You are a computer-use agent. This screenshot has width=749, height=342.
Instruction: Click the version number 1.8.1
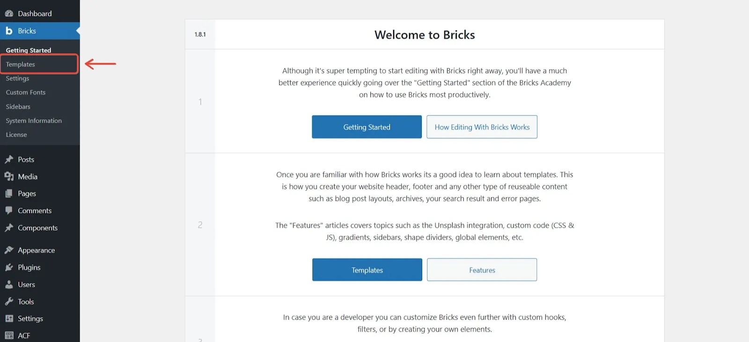pos(200,35)
